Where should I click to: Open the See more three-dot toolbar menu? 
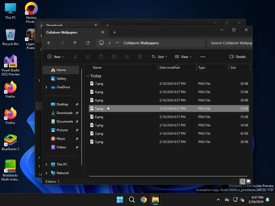203,57
